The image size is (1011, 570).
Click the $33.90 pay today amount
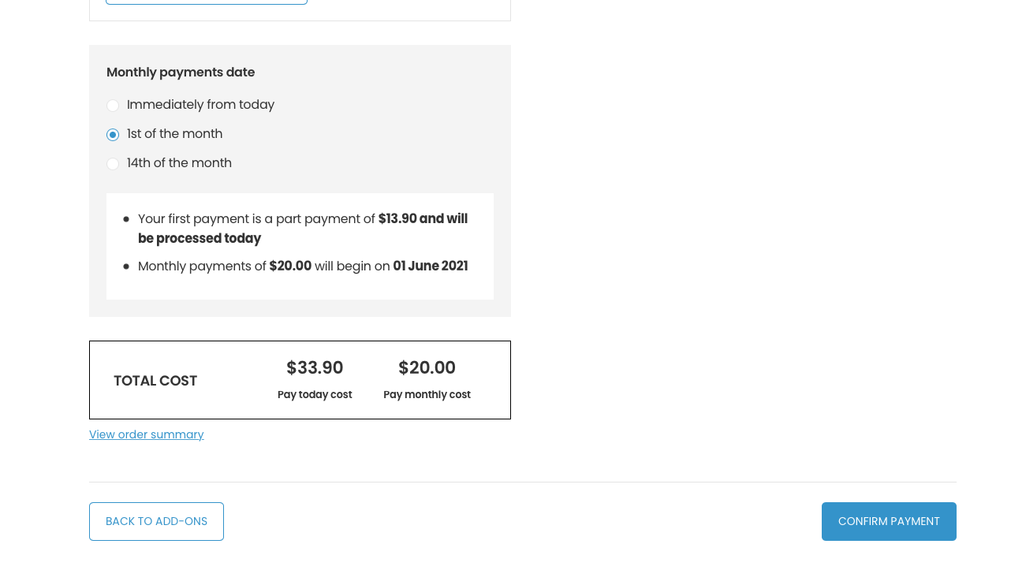coord(315,368)
